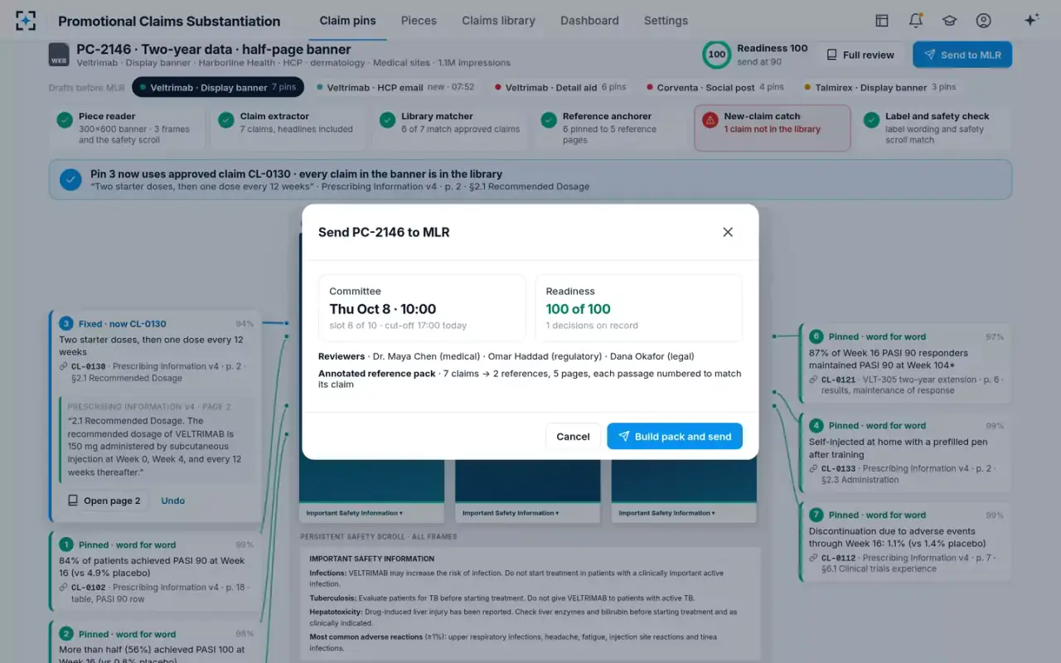
Task: Click the app logo icon
Action: (x=26, y=21)
